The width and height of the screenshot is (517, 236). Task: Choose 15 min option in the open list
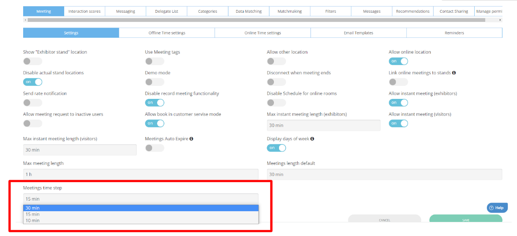(141, 214)
